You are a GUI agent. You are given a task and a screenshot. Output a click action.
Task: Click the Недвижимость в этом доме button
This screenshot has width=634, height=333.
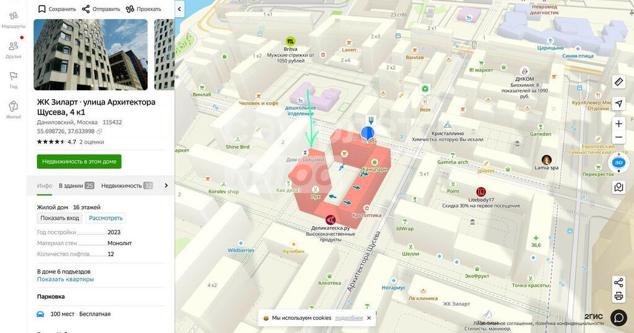pyautogui.click(x=79, y=162)
